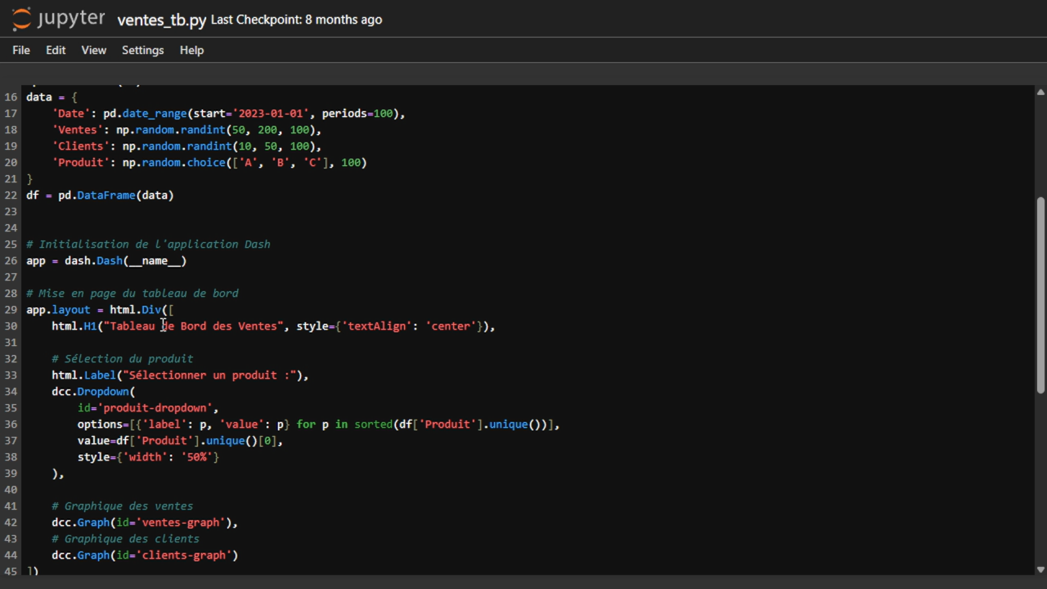Viewport: 1047px width, 589px height.
Task: Click the 'Tableau de Bord des Ventes' heading string
Action: [x=193, y=326]
